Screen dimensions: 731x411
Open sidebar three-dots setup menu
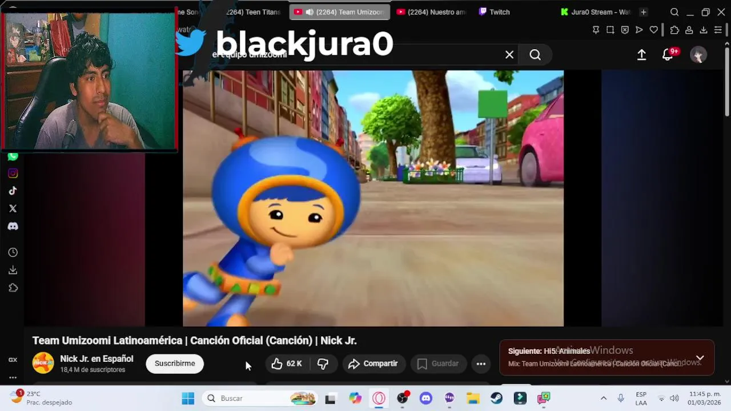(x=13, y=377)
